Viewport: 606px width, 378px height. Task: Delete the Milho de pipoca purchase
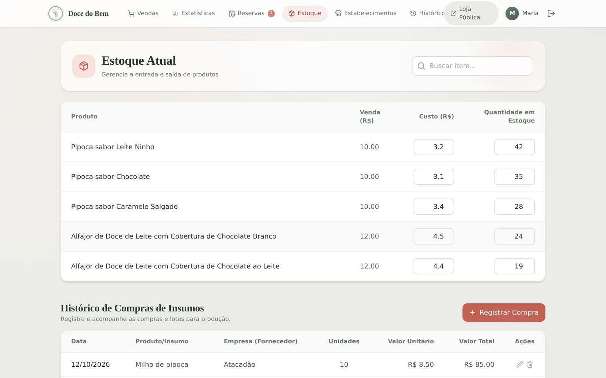coord(530,364)
